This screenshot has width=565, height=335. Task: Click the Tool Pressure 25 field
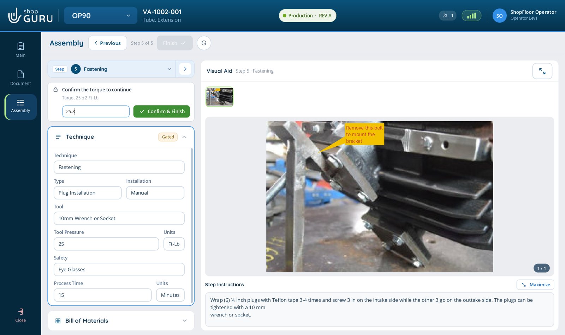(x=106, y=244)
